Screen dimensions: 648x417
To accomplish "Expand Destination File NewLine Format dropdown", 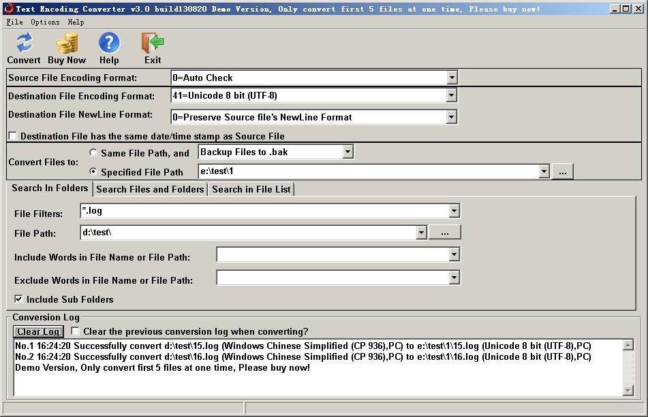I will coord(451,117).
